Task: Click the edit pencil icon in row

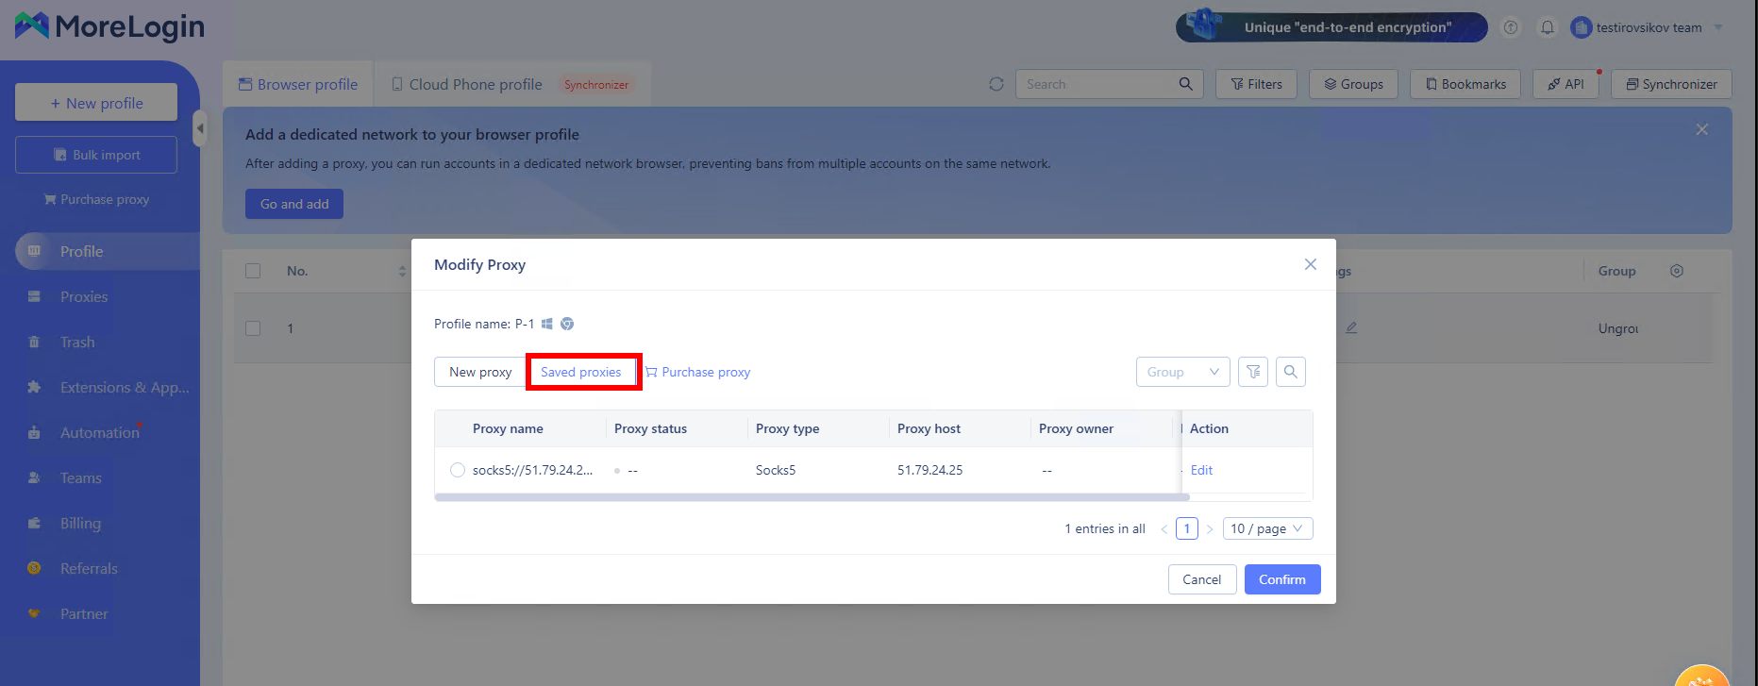Action: coord(1351,327)
